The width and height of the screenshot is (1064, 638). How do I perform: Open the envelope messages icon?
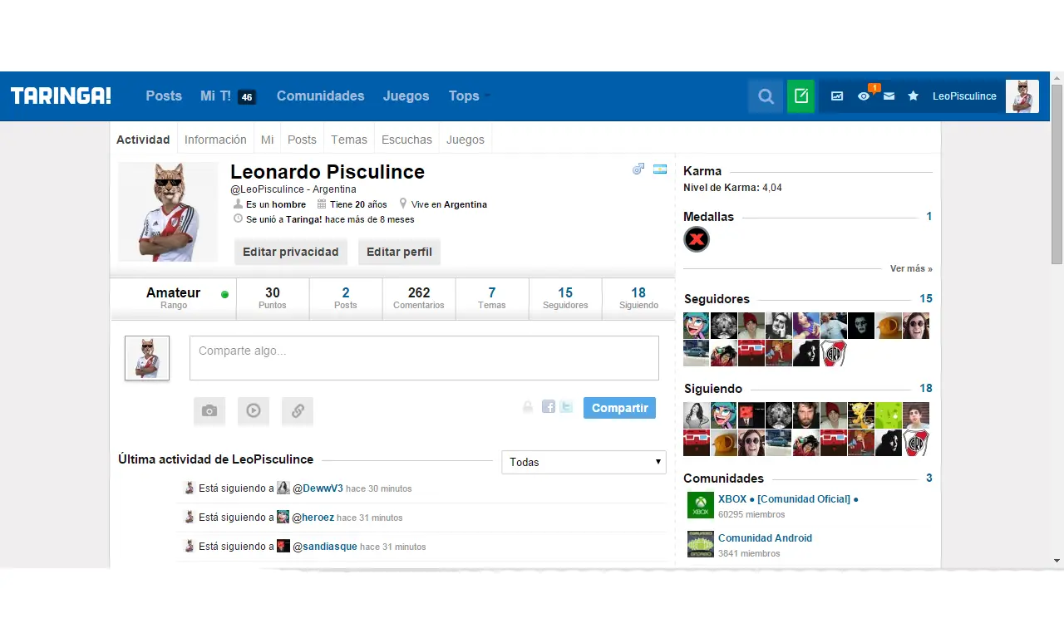pos(889,96)
